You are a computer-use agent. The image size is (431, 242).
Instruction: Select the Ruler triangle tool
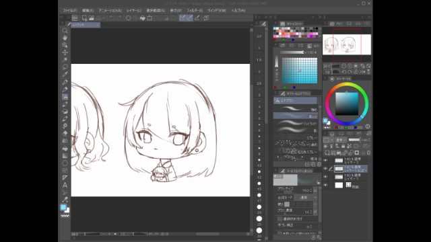pyautogui.click(x=65, y=178)
